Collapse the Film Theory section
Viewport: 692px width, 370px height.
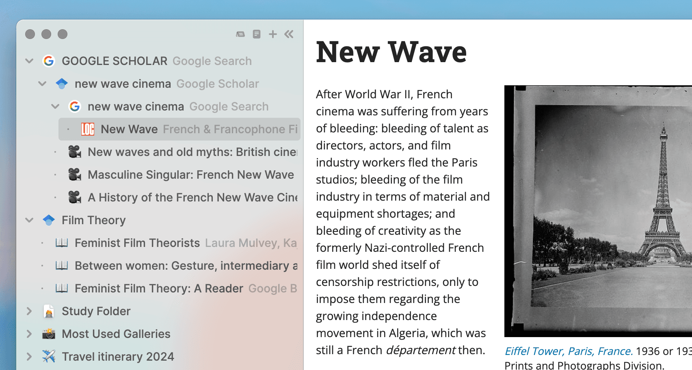click(29, 220)
